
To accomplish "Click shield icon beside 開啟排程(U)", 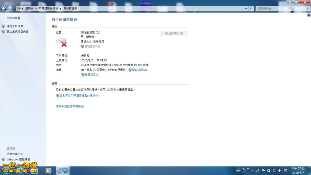I will (x=130, y=70).
